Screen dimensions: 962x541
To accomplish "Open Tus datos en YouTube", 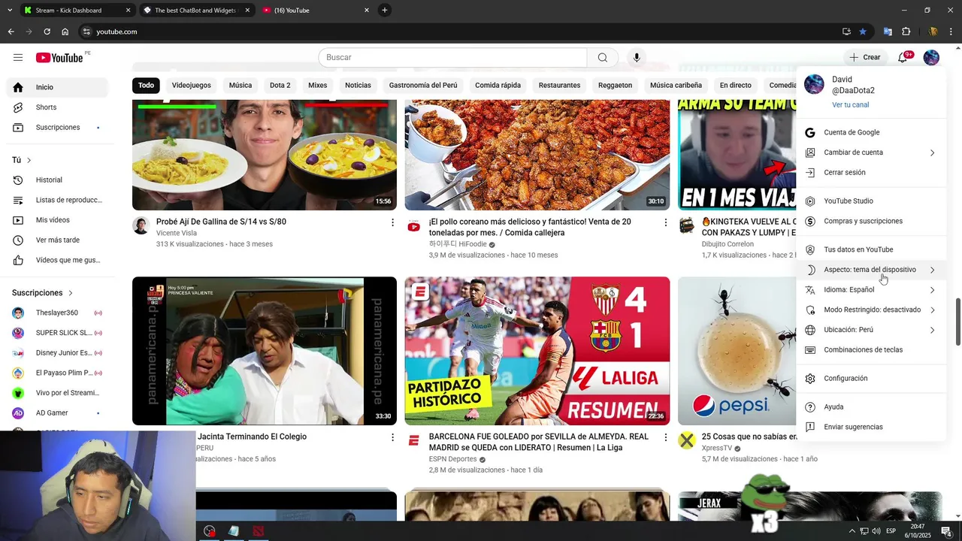I will click(x=871, y=249).
